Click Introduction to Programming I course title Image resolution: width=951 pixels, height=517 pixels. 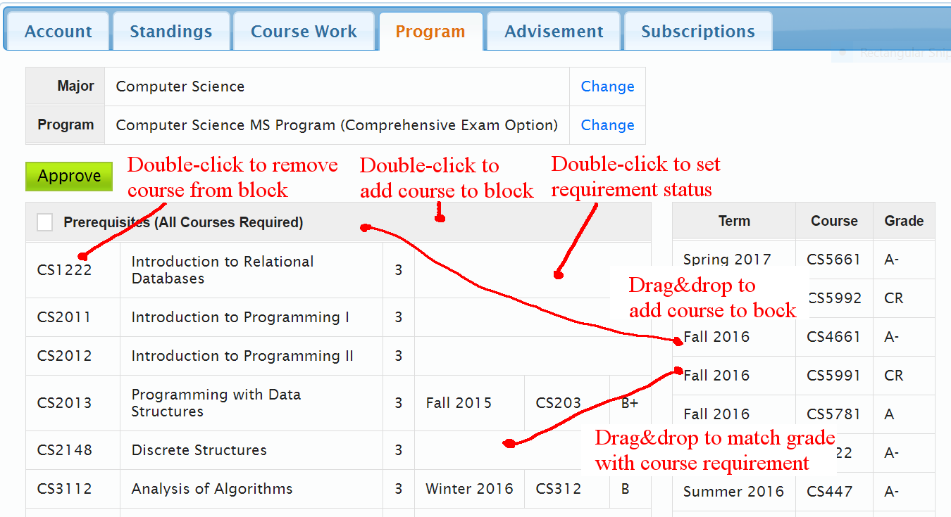point(240,317)
